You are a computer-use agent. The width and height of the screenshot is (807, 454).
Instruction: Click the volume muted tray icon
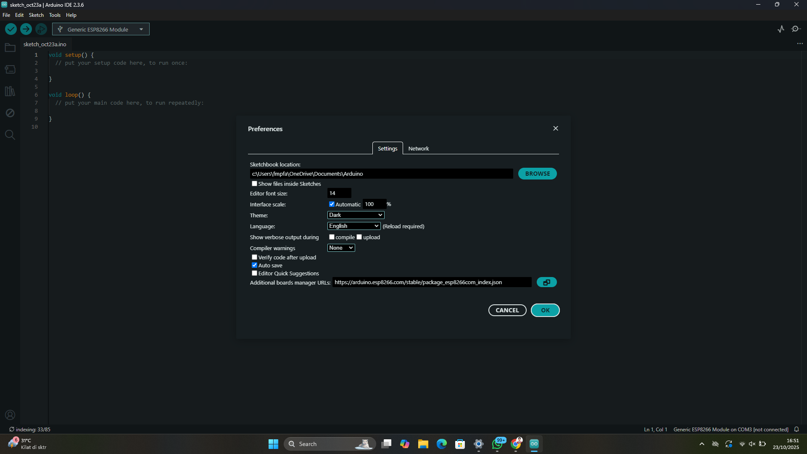click(752, 444)
